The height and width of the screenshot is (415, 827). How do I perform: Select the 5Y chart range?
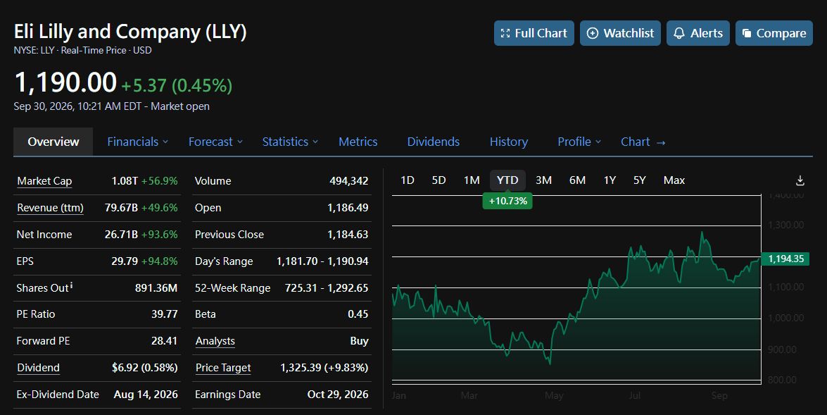pos(639,180)
